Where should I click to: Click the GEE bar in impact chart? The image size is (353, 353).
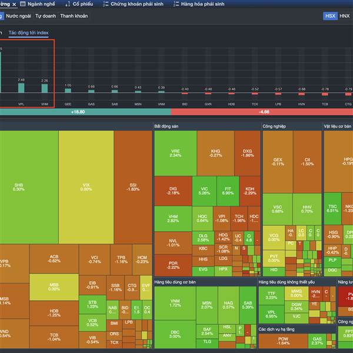pyautogui.click(x=68, y=91)
